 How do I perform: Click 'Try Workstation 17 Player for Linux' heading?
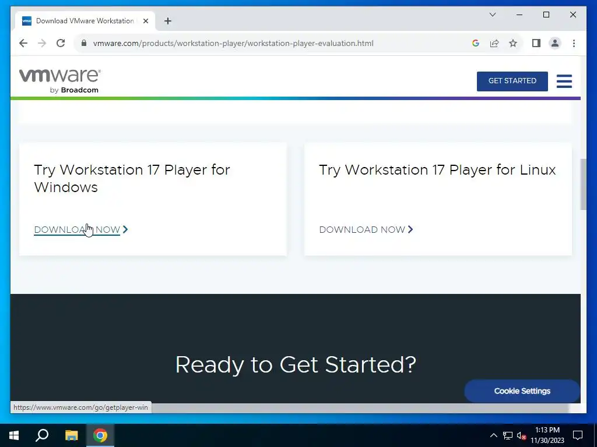(437, 169)
